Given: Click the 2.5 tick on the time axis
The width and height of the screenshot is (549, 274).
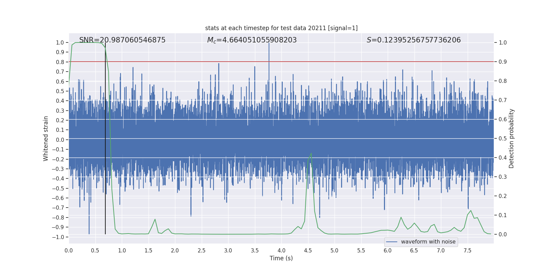Looking at the screenshot, I should (x=201, y=250).
